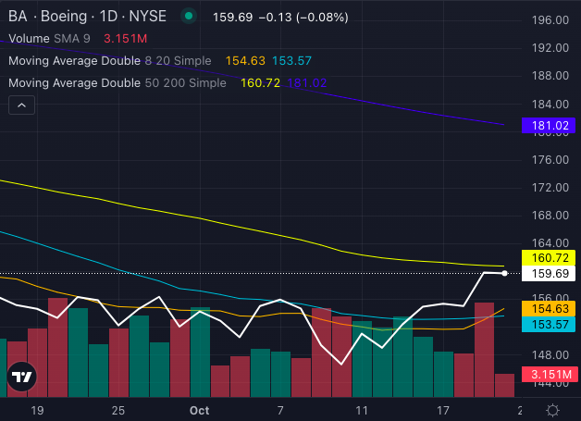
Task: Select the Volume SMA 9 indicator legend
Action: pos(55,39)
